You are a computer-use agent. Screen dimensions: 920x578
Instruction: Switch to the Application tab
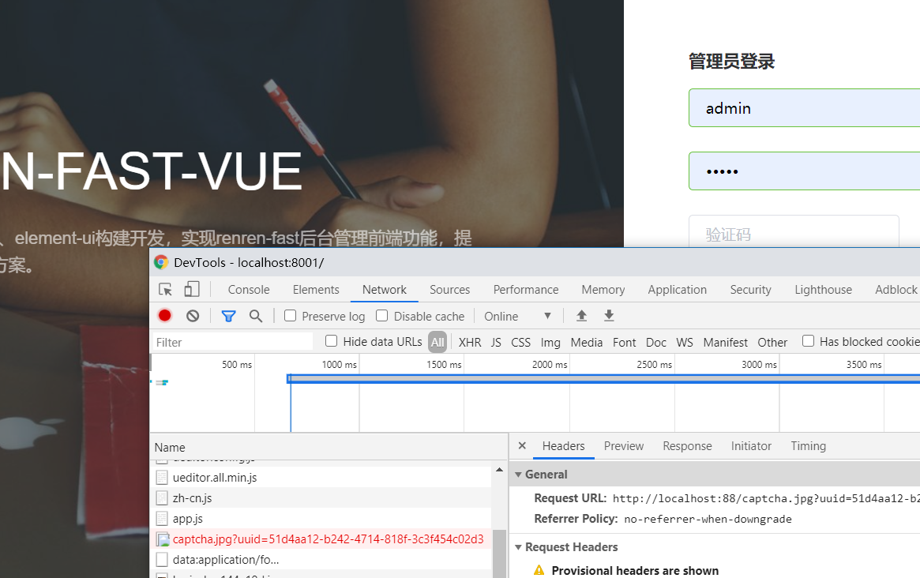[677, 290]
